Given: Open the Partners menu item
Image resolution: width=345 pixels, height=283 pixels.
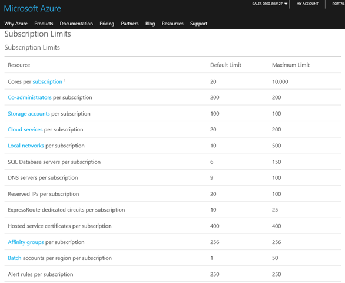Looking at the screenshot, I should (x=130, y=24).
